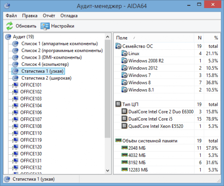Image resolution: width=224 pixels, height=186 pixels.
Task: Click the CPU chip icon next to Тип ЦП
Action: [118, 104]
